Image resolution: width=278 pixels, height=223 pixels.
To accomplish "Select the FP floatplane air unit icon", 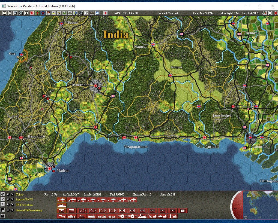I will (82, 200).
